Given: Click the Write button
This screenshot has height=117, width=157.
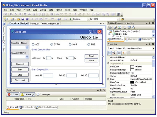Looking at the screenshot, I should click(x=91, y=60).
